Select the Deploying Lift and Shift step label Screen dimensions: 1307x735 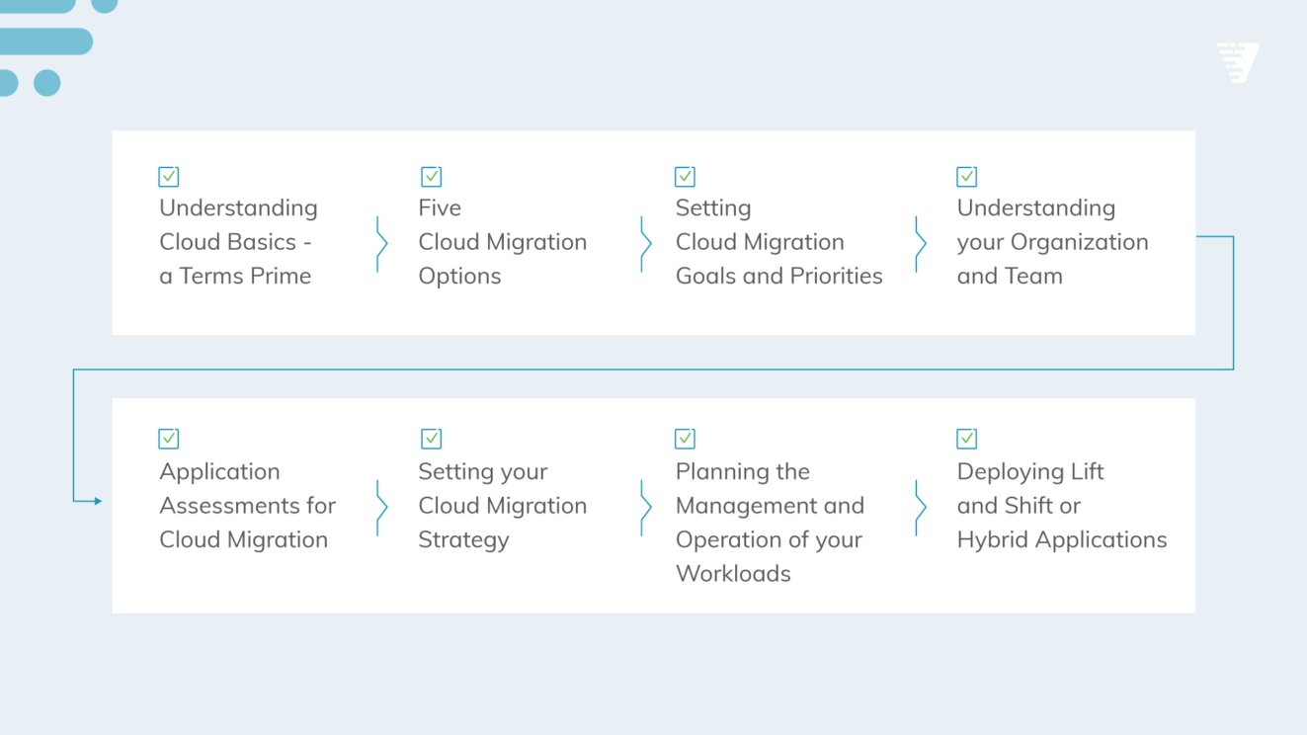[x=1061, y=505]
